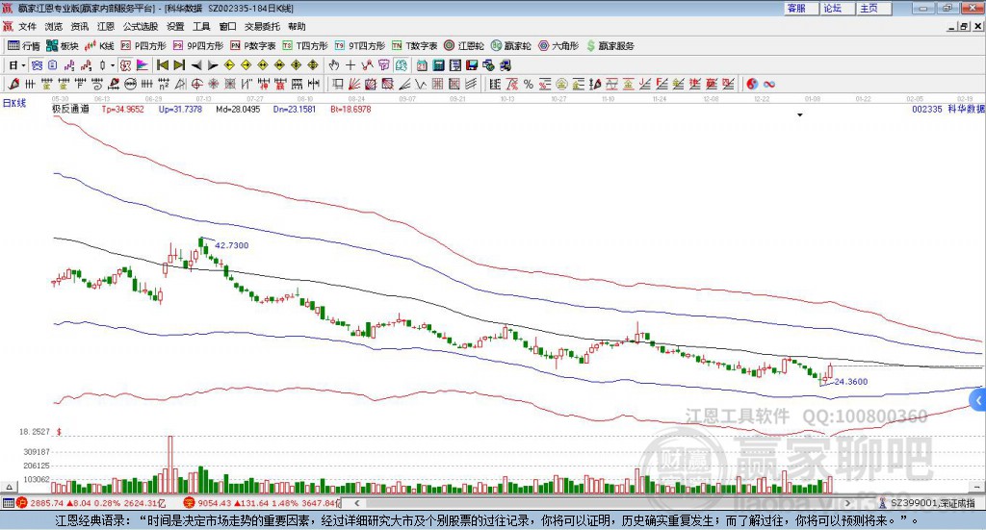Click the 主页 homepage button
Viewport: 986px width, 530px height.
coord(873,8)
